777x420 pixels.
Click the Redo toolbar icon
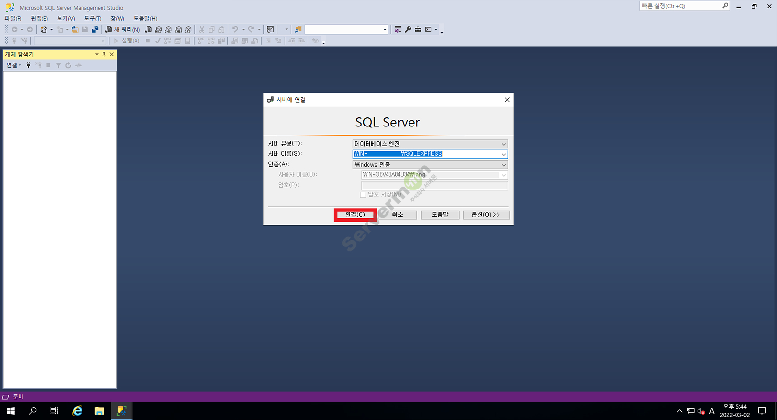pyautogui.click(x=251, y=29)
